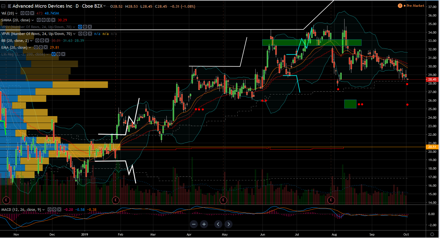440x239 pixels.
Task: Click the orange data warning exclamation icon
Action: tap(400, 6)
